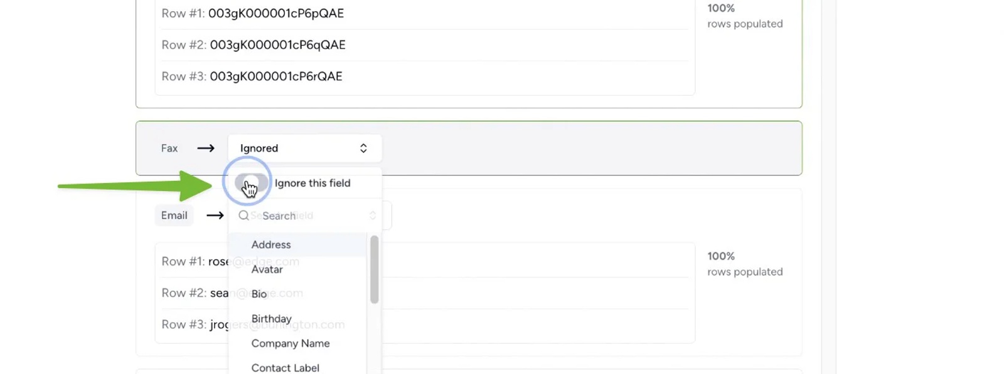Pick Birthday from the field list

[298, 319]
